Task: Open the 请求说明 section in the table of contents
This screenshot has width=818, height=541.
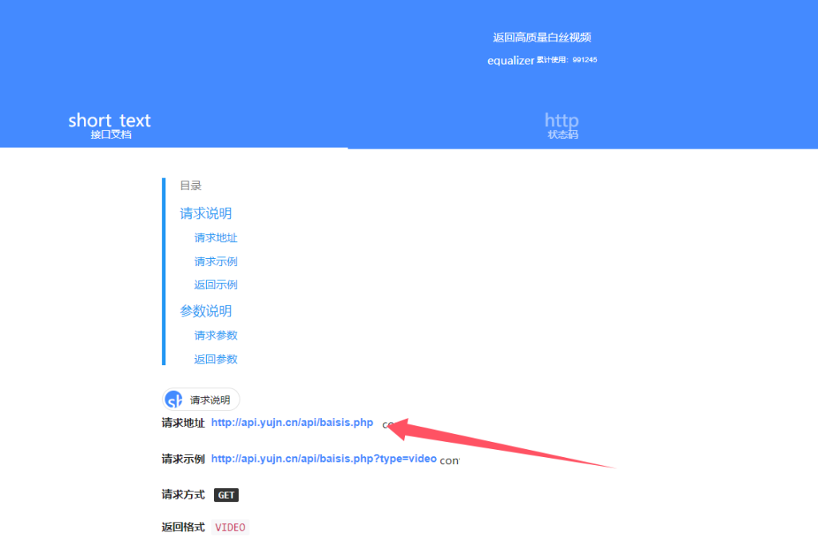Action: (x=206, y=213)
